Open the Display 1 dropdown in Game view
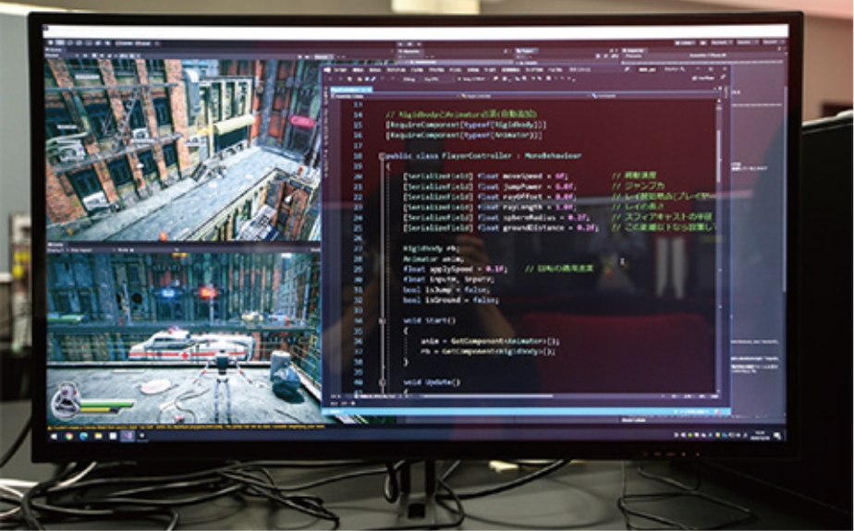This screenshot has height=531, width=854. (x=55, y=249)
